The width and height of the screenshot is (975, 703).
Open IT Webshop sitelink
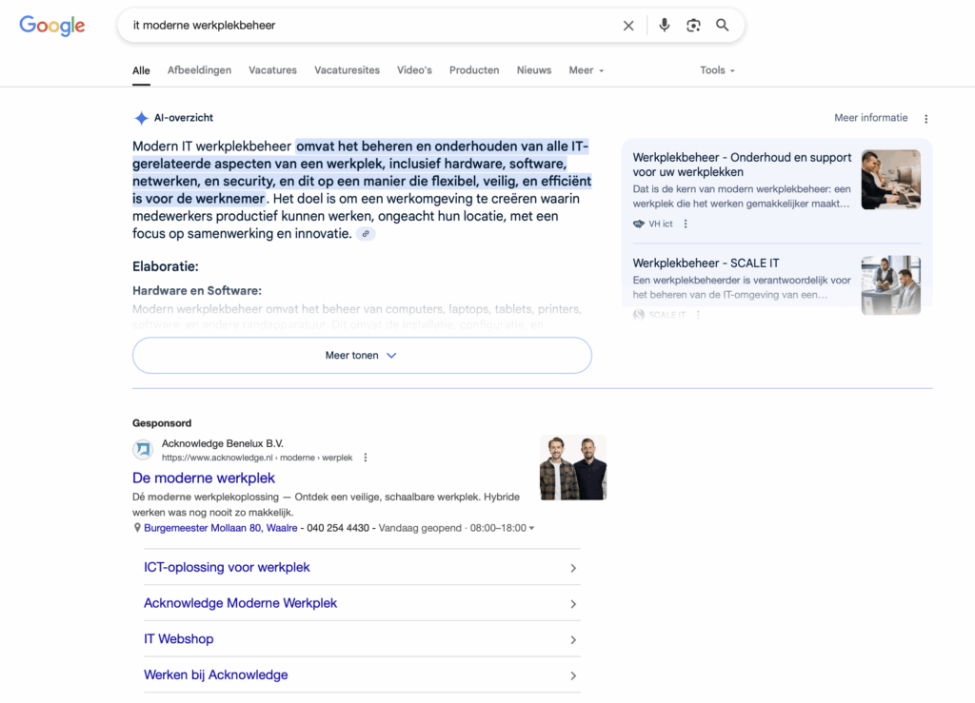[x=178, y=639]
